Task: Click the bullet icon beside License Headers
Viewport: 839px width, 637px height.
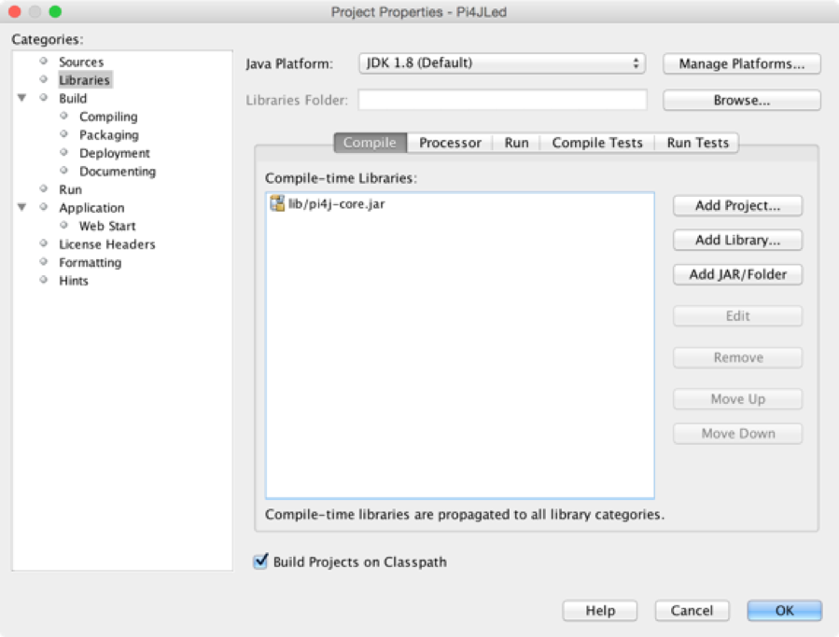Action: [44, 243]
